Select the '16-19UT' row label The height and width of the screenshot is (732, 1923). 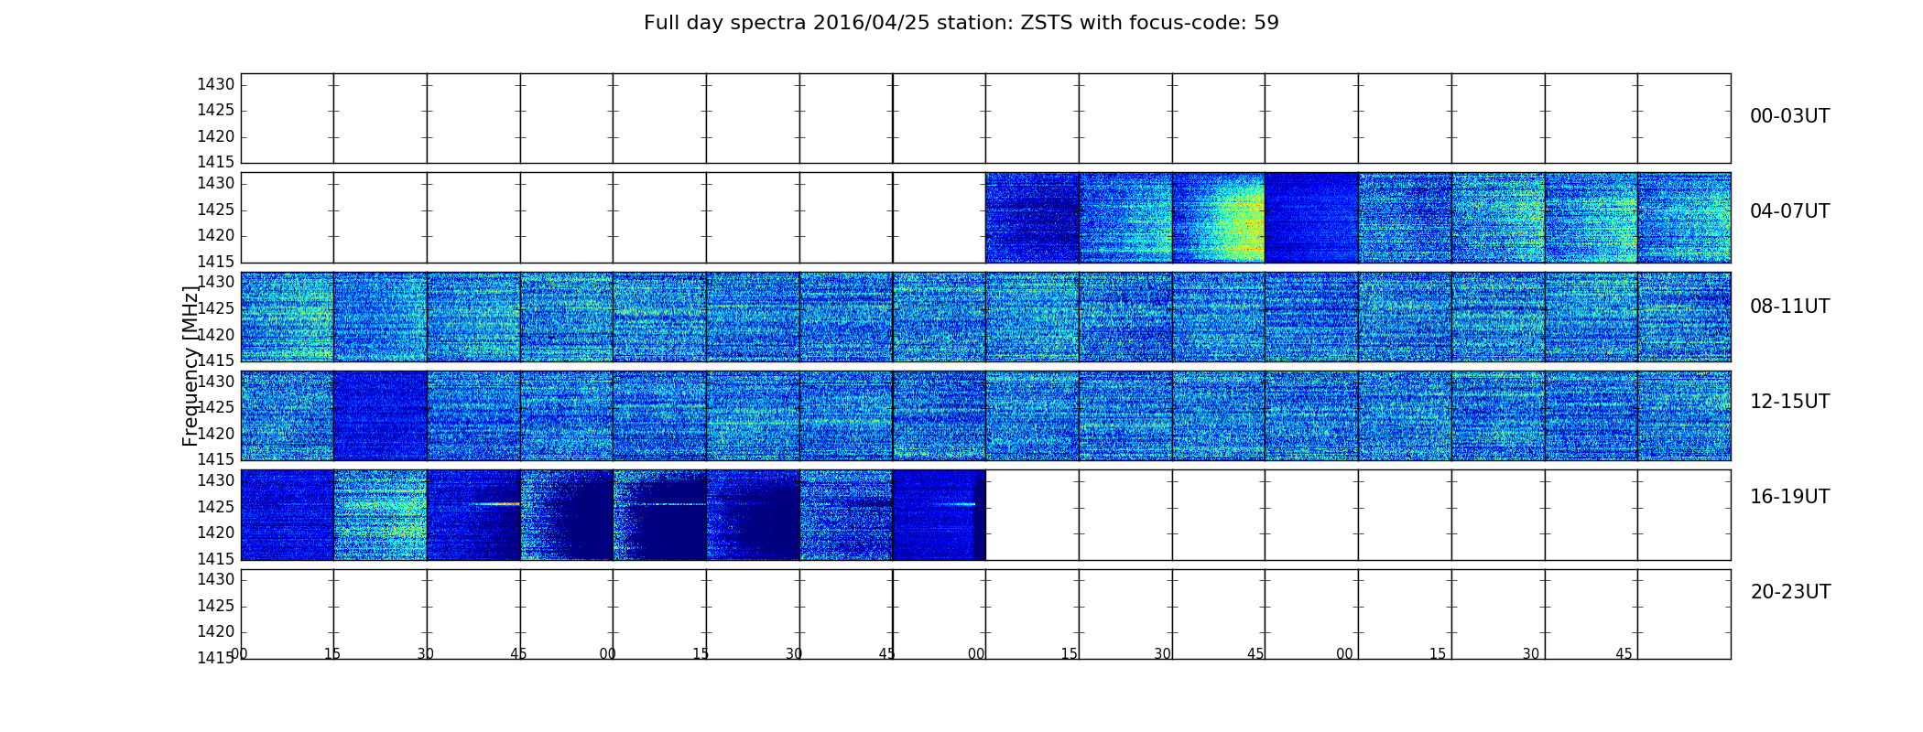tap(1789, 497)
